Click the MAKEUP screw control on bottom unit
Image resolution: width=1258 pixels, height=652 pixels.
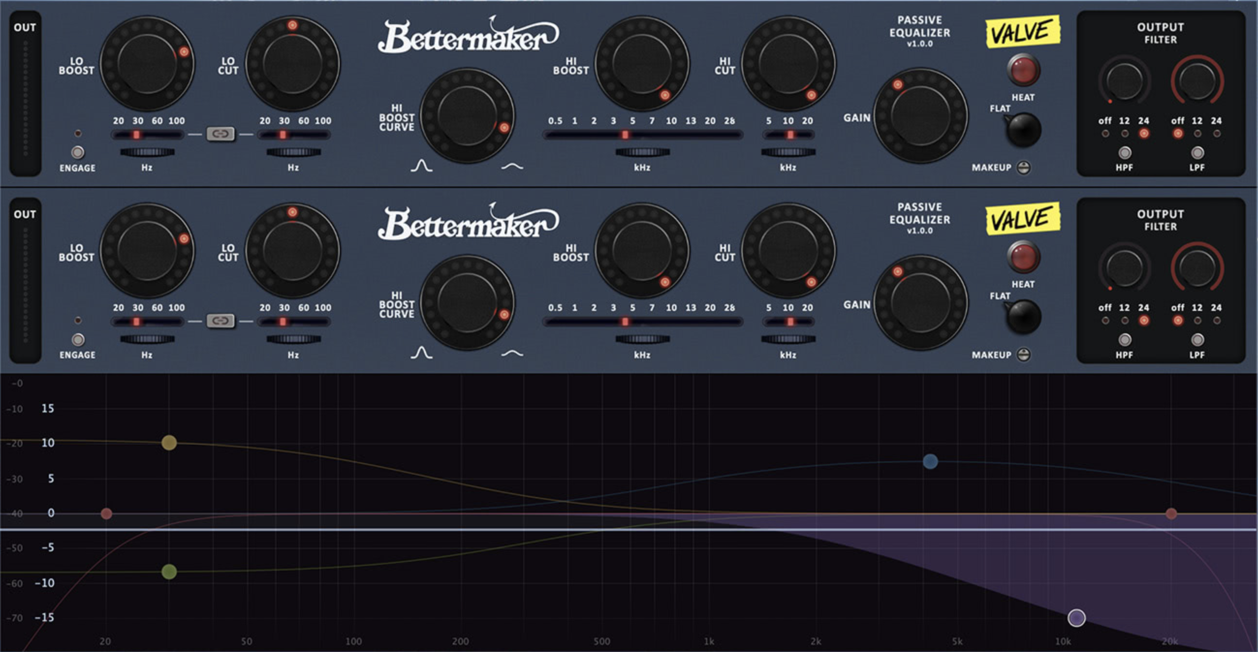tap(1023, 354)
